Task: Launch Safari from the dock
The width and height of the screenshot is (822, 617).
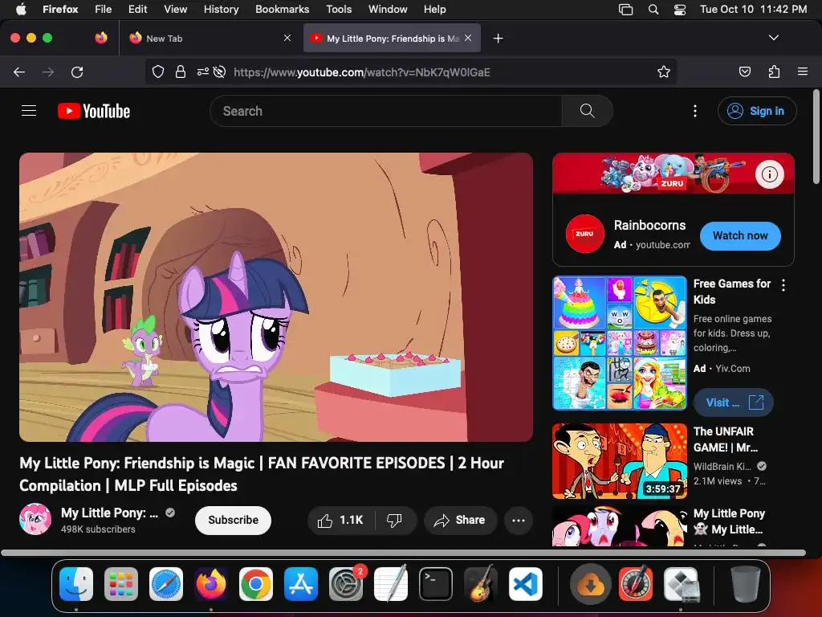Action: coord(166,584)
